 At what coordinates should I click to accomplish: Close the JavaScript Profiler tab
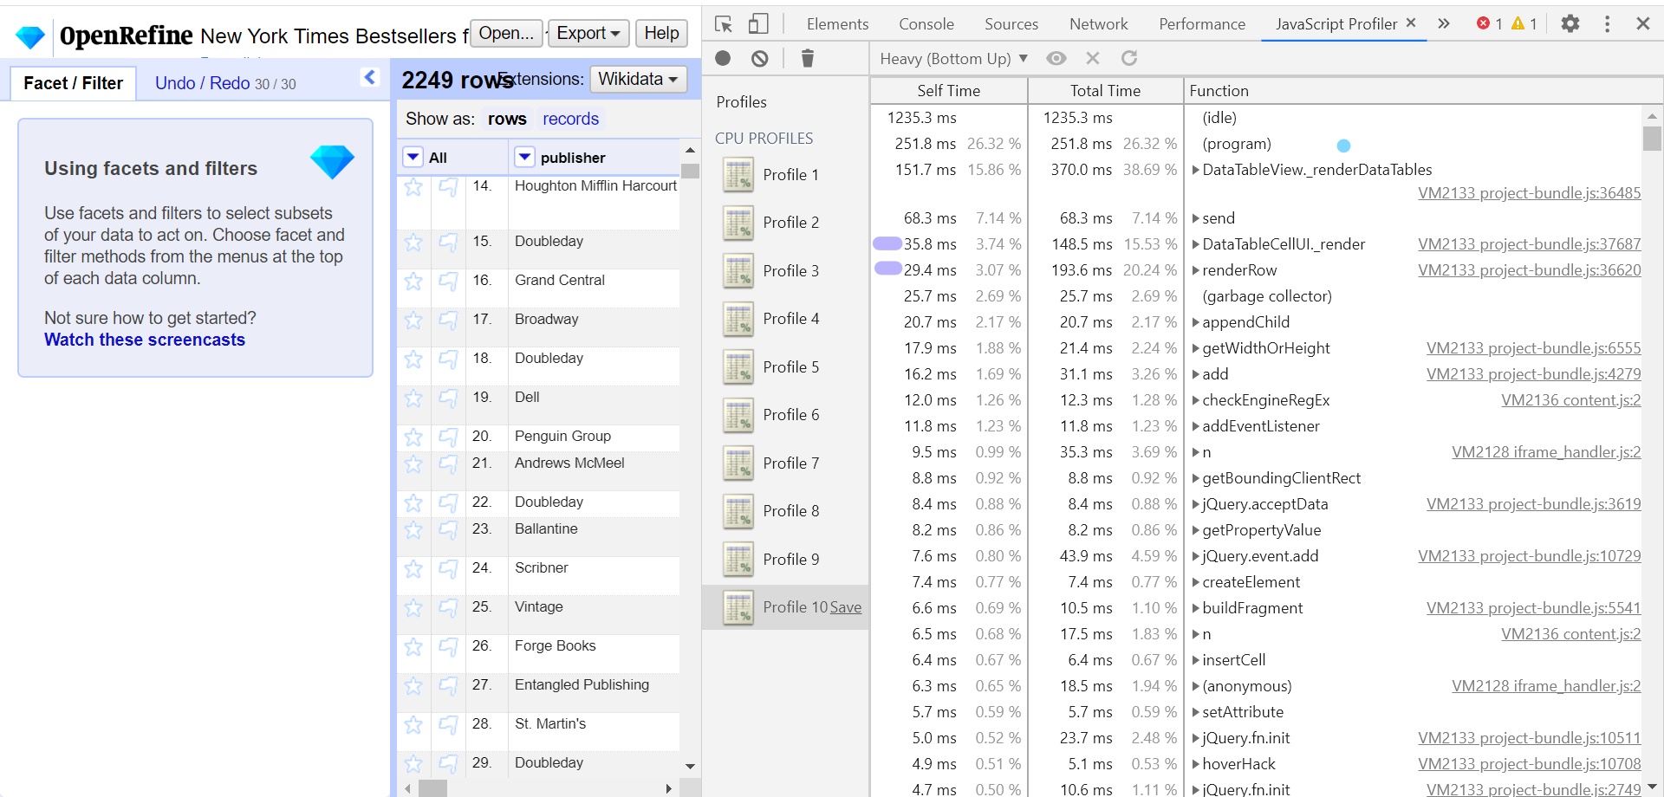tap(1411, 23)
